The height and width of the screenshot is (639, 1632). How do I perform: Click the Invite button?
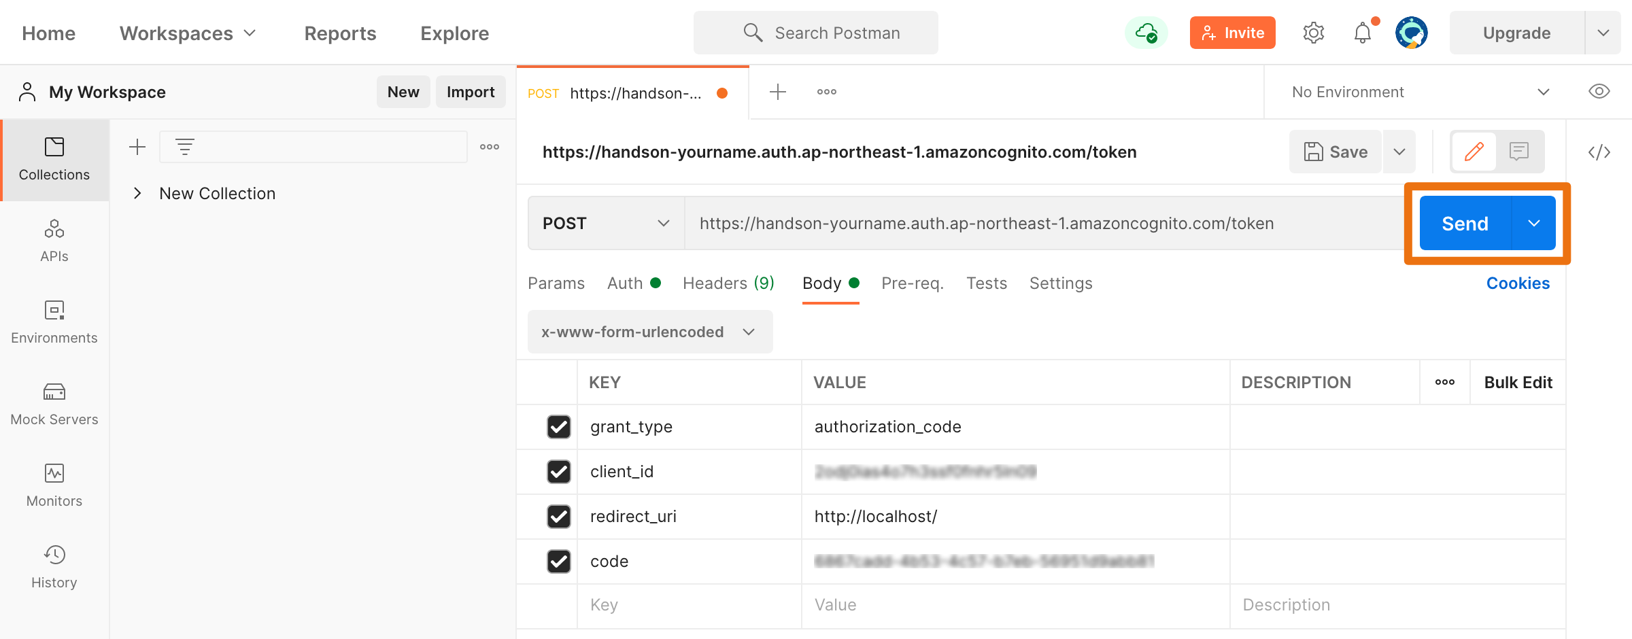[x=1232, y=33]
